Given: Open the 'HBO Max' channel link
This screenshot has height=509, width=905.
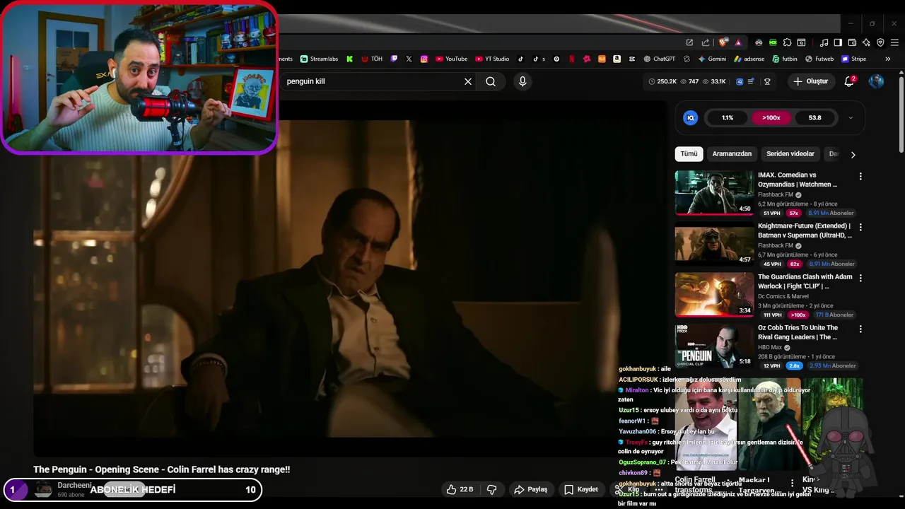Looking at the screenshot, I should pyautogui.click(x=770, y=347).
